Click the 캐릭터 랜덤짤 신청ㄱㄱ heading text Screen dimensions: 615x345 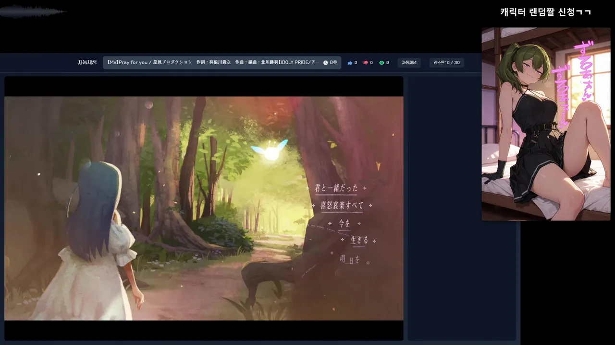[545, 12]
